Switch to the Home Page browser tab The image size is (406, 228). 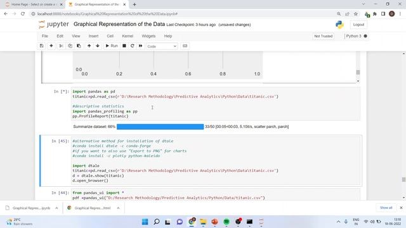(33, 4)
